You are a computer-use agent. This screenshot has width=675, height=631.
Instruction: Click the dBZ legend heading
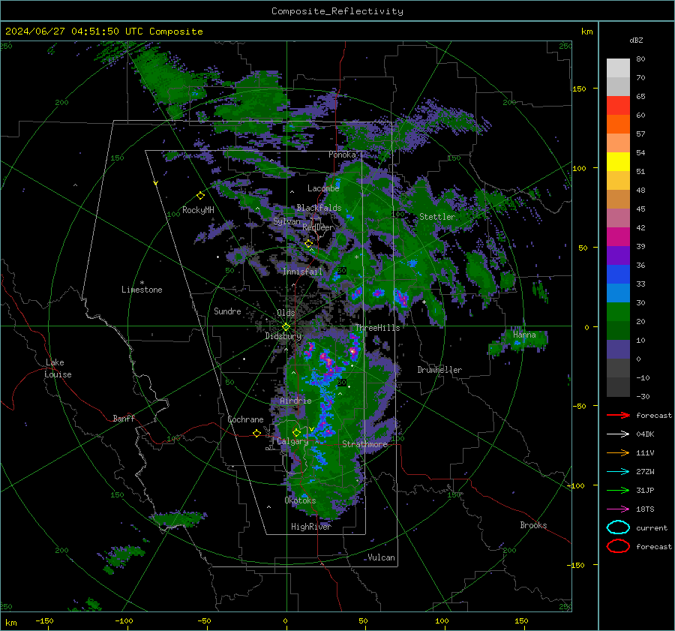coord(636,40)
